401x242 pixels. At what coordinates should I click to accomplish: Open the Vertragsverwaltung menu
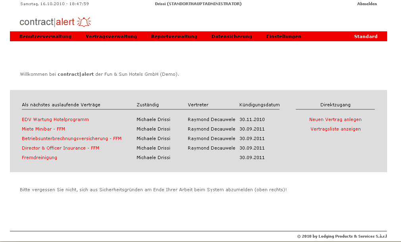pyautogui.click(x=111, y=36)
